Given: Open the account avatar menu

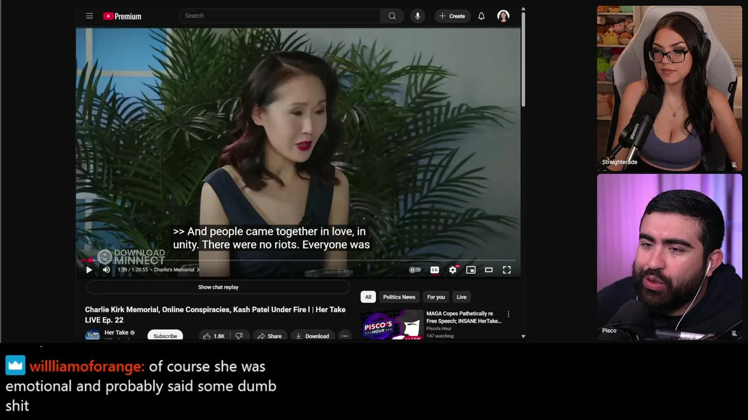Looking at the screenshot, I should pyautogui.click(x=503, y=16).
